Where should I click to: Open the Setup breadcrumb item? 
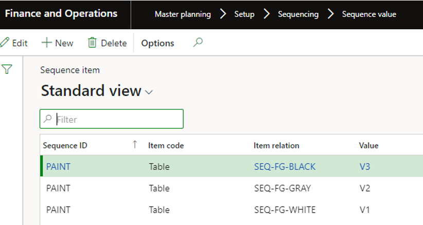click(244, 14)
